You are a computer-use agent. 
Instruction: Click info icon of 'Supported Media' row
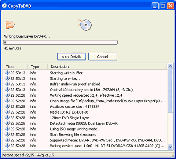pyautogui.click(x=7, y=140)
